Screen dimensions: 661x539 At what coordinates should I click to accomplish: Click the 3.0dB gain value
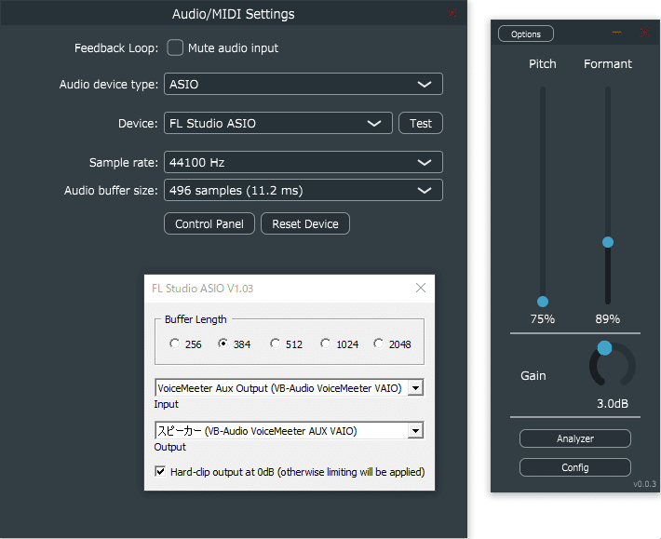[612, 403]
